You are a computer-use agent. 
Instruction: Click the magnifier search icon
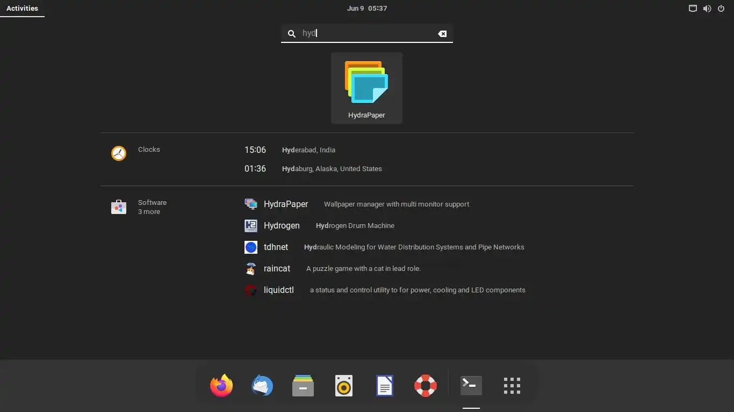point(292,33)
